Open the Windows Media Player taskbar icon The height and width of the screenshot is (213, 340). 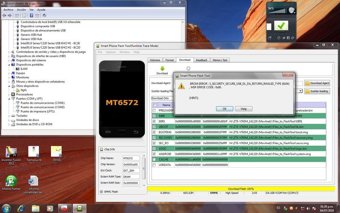tap(50, 208)
